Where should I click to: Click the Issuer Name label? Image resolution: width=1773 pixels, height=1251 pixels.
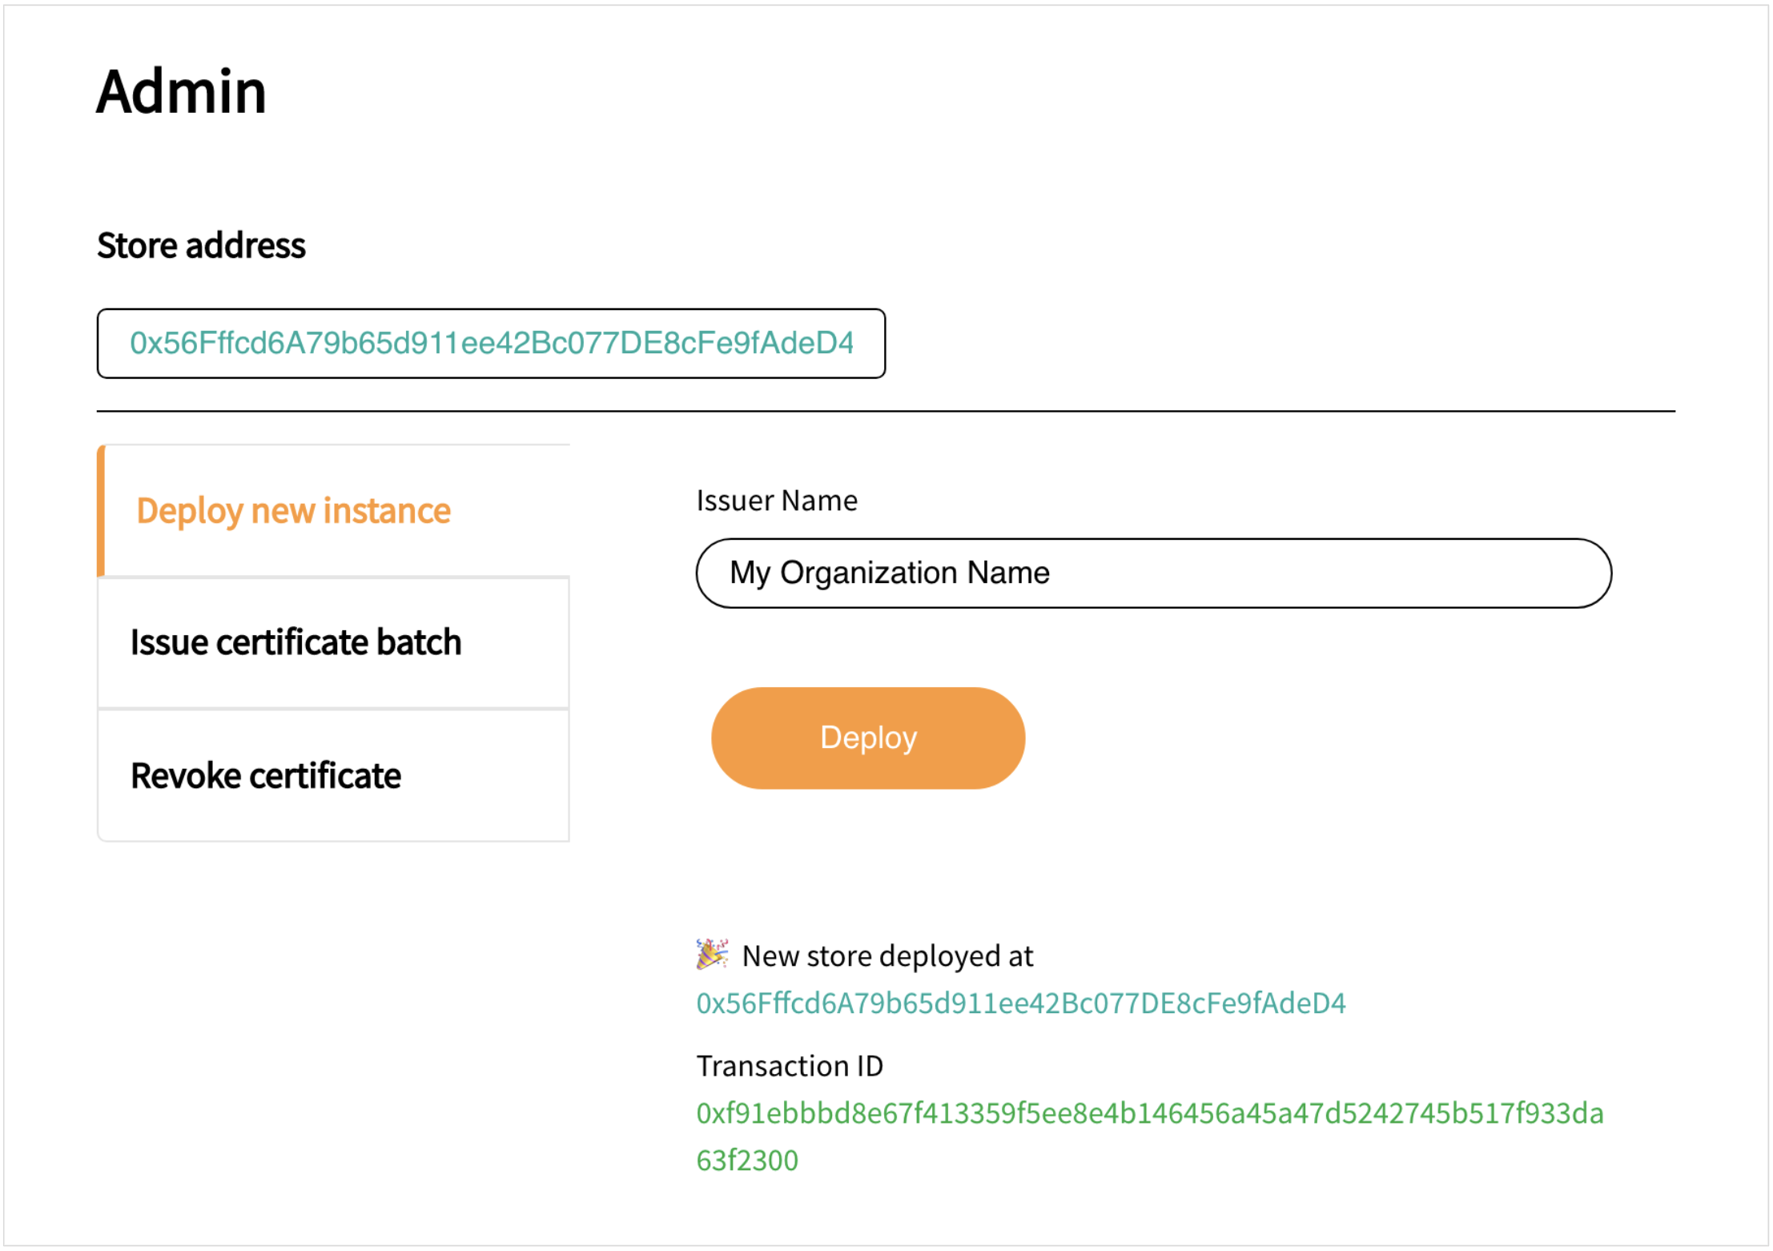click(x=776, y=501)
